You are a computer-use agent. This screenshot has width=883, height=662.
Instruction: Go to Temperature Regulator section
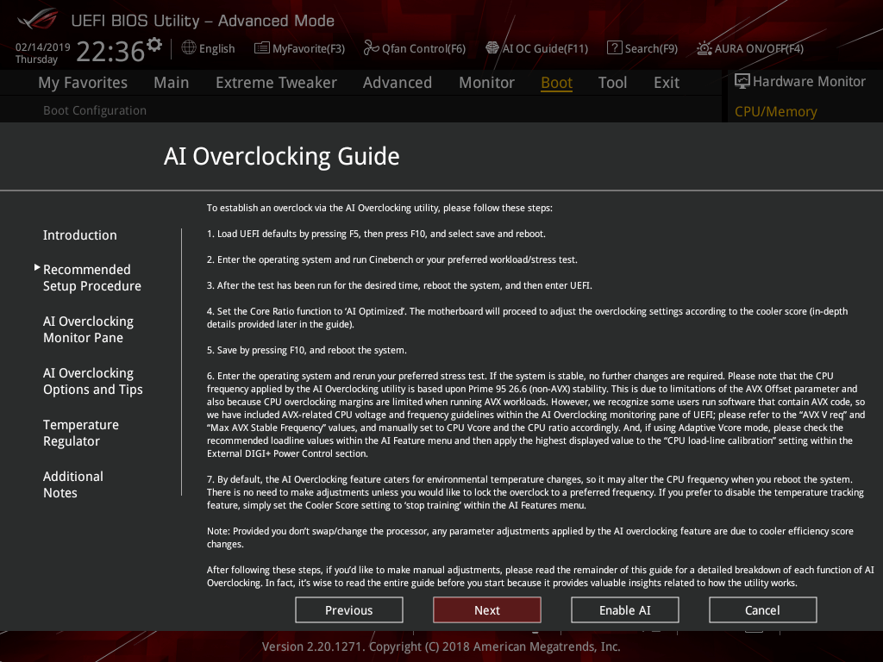[x=80, y=433]
